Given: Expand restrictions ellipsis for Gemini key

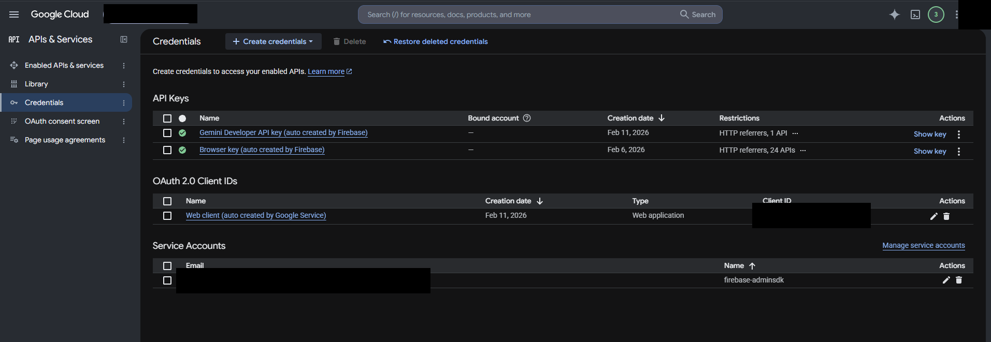Looking at the screenshot, I should 795,133.
